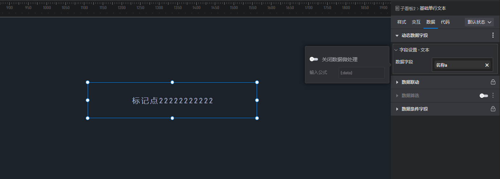Collapse the 字段设置 - 文本 group
This screenshot has height=179, width=500.
396,50
